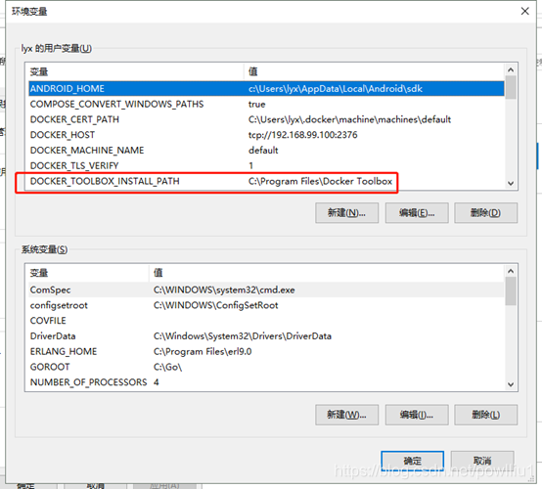Click the user list scroll up arrow
Image resolution: width=542 pixels, height=489 pixels.
pyautogui.click(x=511, y=70)
